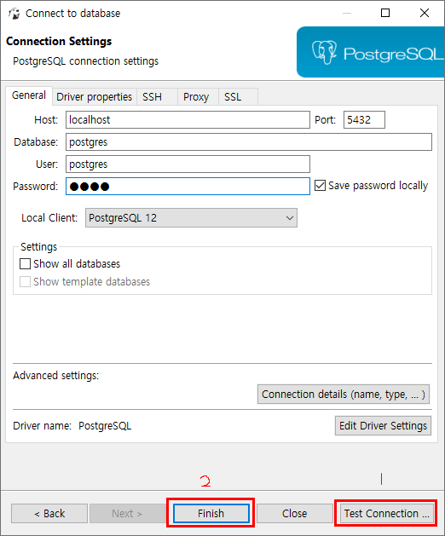Open the Local Client dropdown
The height and width of the screenshot is (536, 445).
pos(191,218)
